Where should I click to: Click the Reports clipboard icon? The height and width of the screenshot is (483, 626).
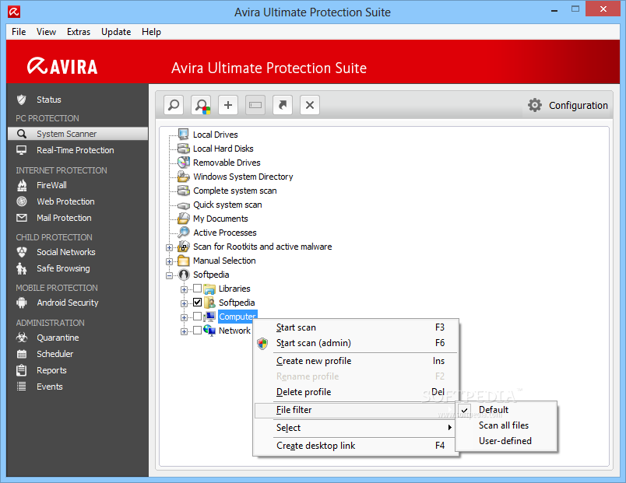[22, 370]
